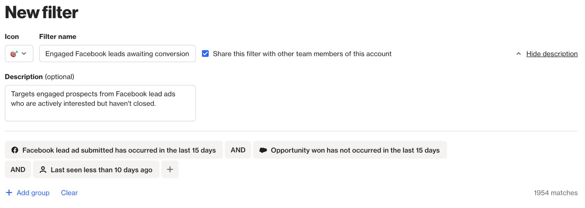Clear all filter conditions
The height and width of the screenshot is (208, 585).
point(69,193)
